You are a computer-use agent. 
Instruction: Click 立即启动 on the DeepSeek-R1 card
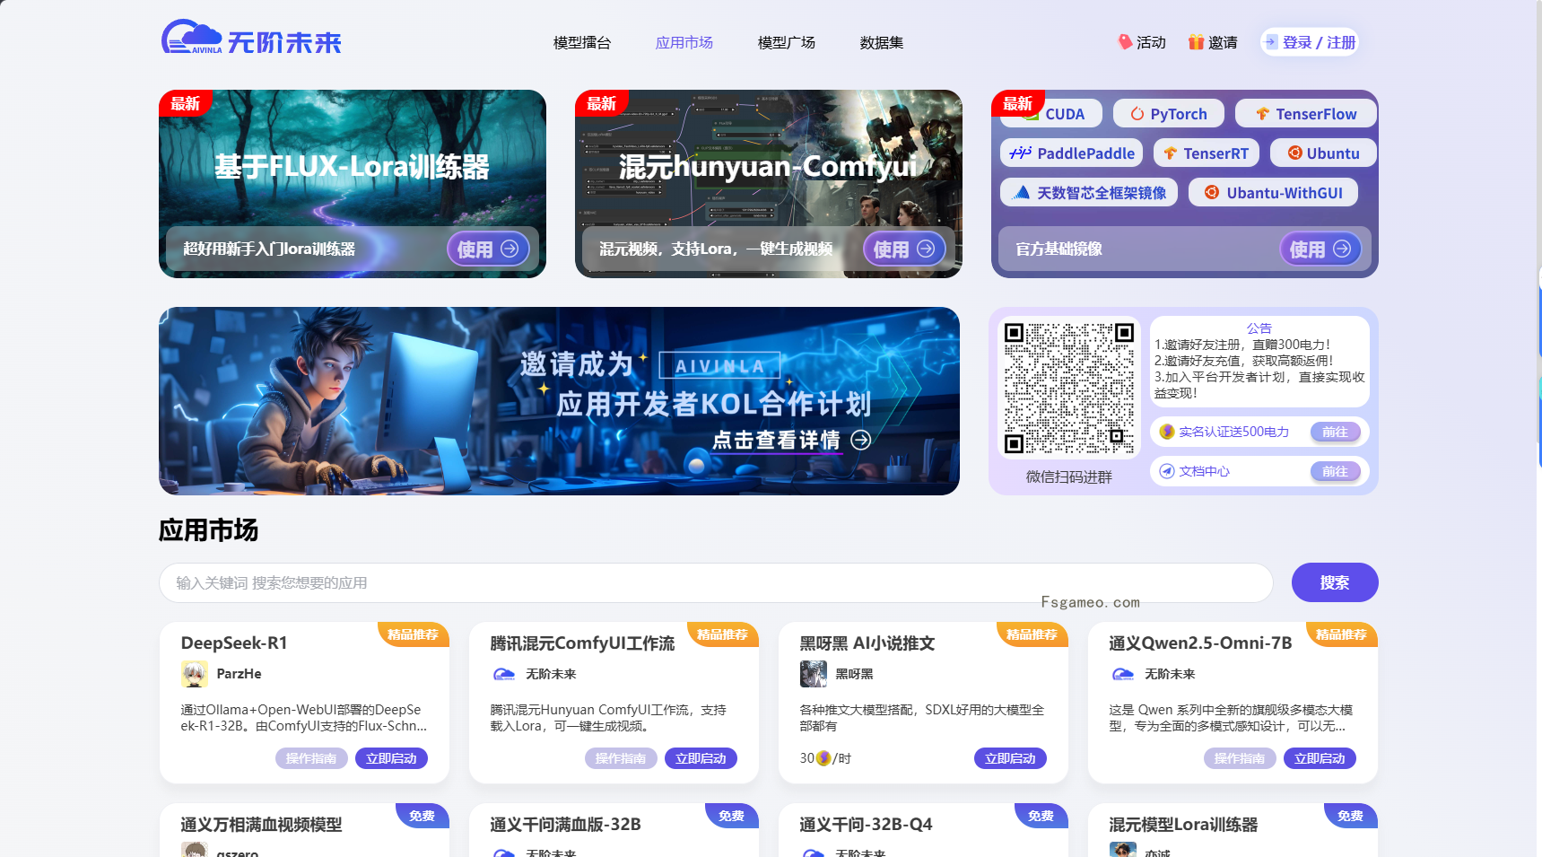click(x=391, y=758)
